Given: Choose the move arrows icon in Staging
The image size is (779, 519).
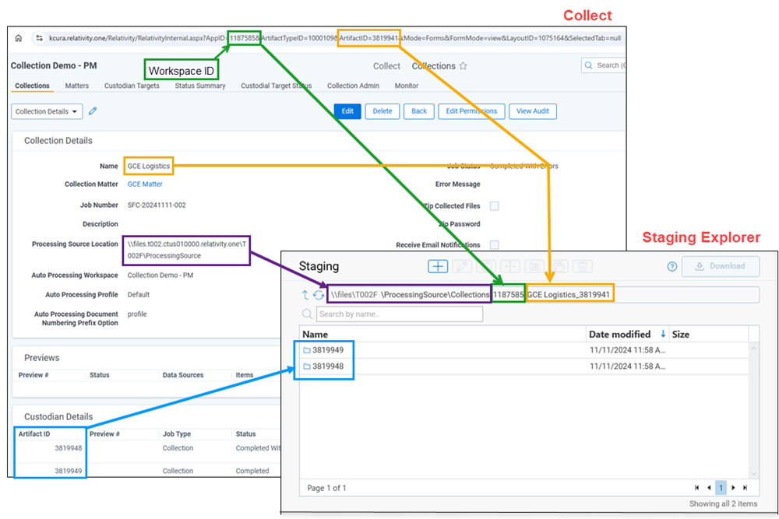Looking at the screenshot, I should (x=510, y=266).
